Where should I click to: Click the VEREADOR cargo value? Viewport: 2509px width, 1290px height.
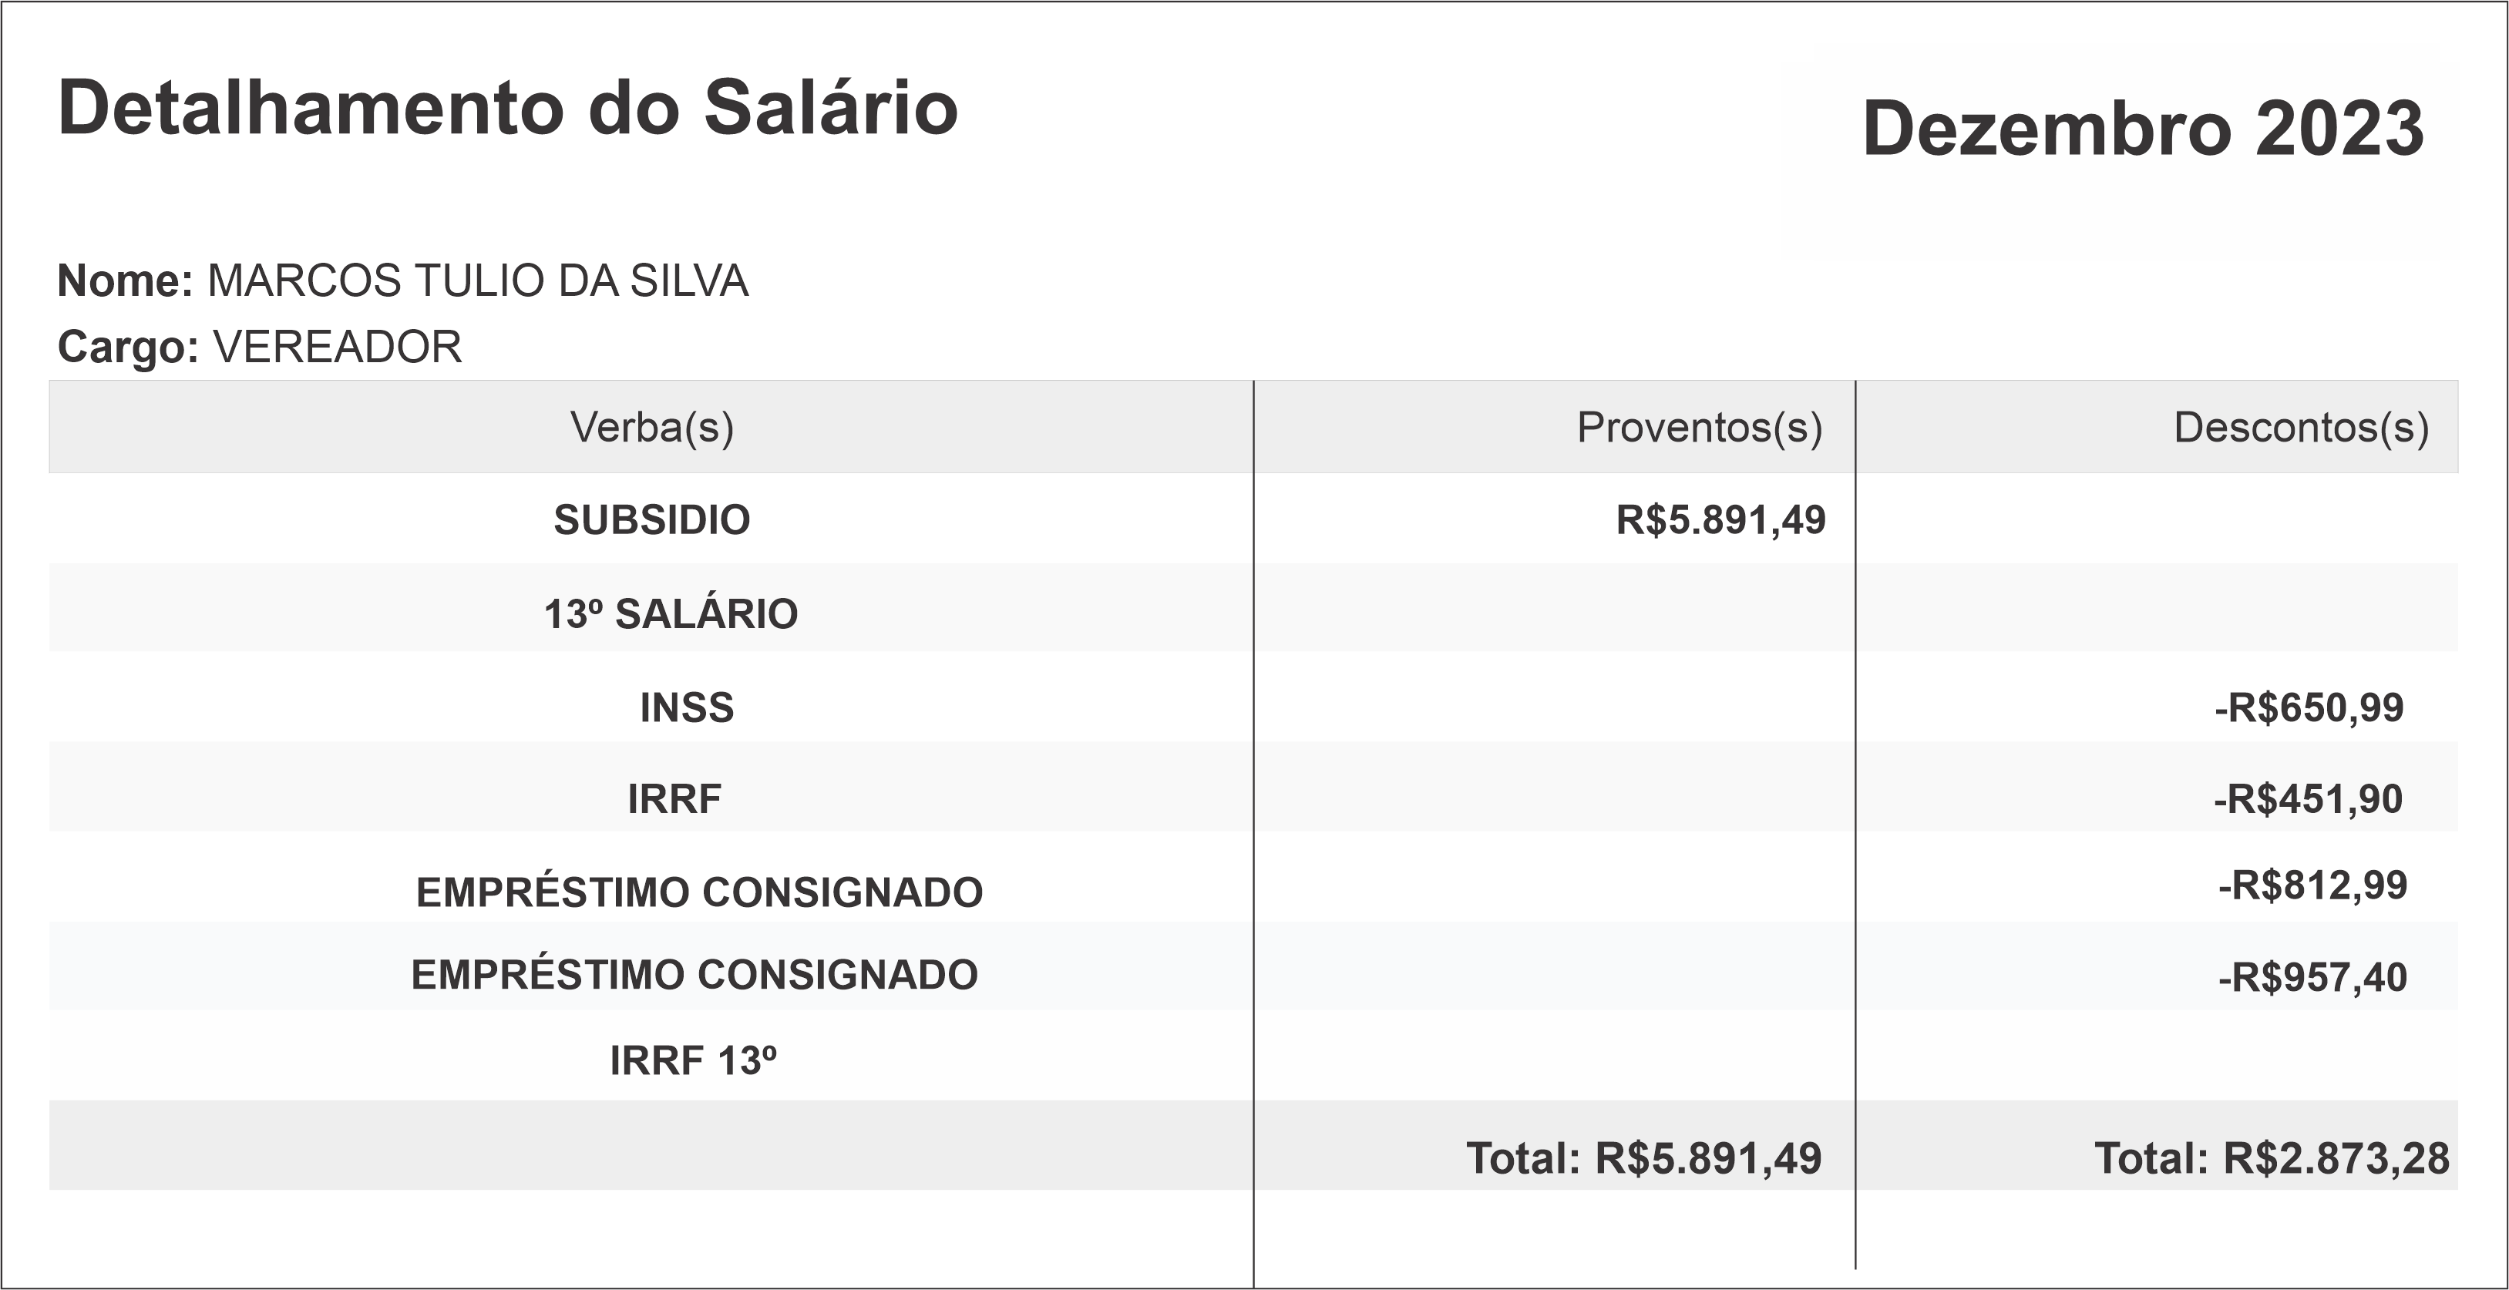tap(337, 348)
